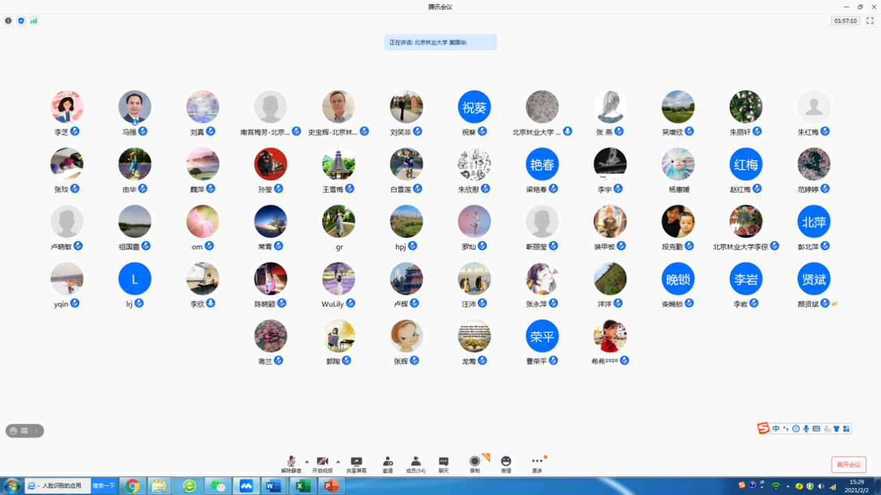Collapse the floating emoji bar with its arrow

pos(37,431)
